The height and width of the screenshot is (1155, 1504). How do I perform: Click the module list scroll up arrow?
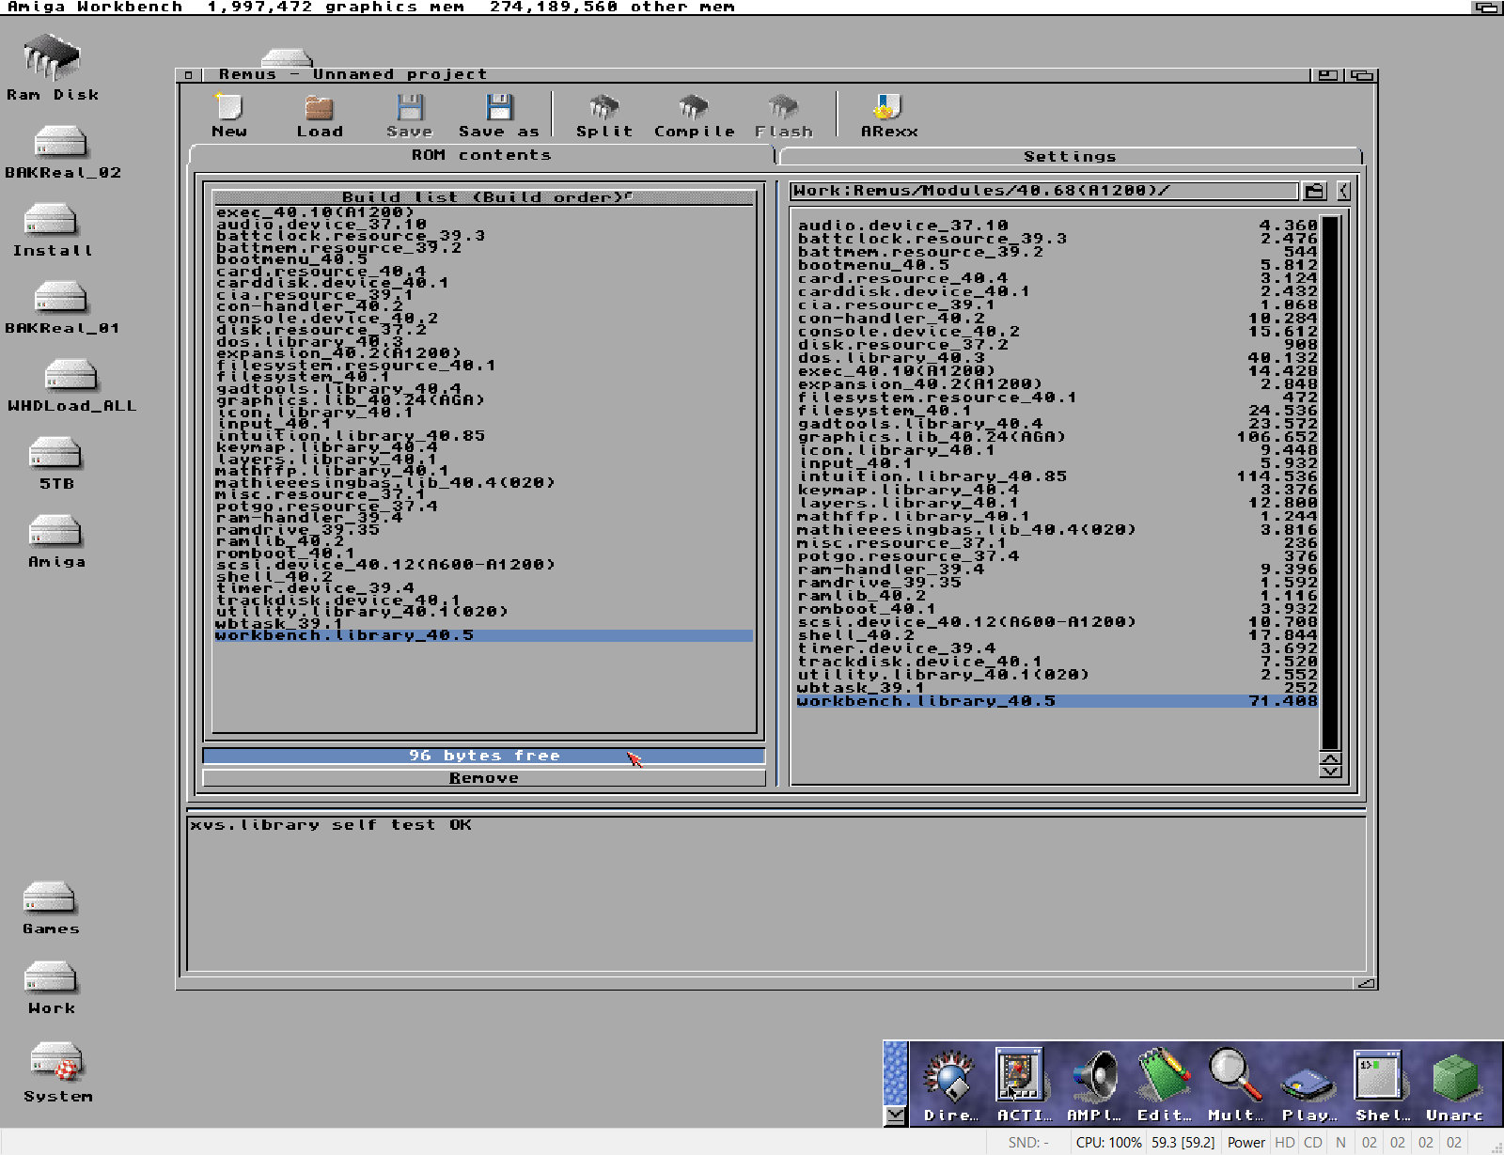(1330, 757)
